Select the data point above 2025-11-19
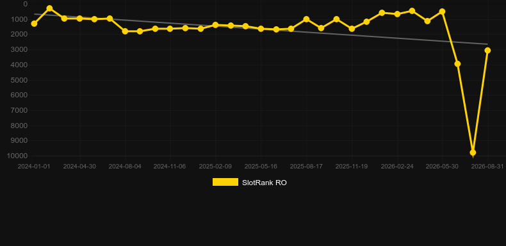The image size is (506, 246). tap(352, 29)
